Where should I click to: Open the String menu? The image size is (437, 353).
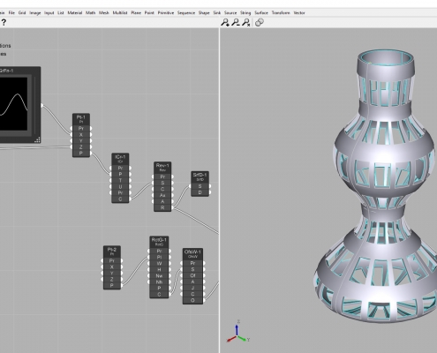point(245,12)
